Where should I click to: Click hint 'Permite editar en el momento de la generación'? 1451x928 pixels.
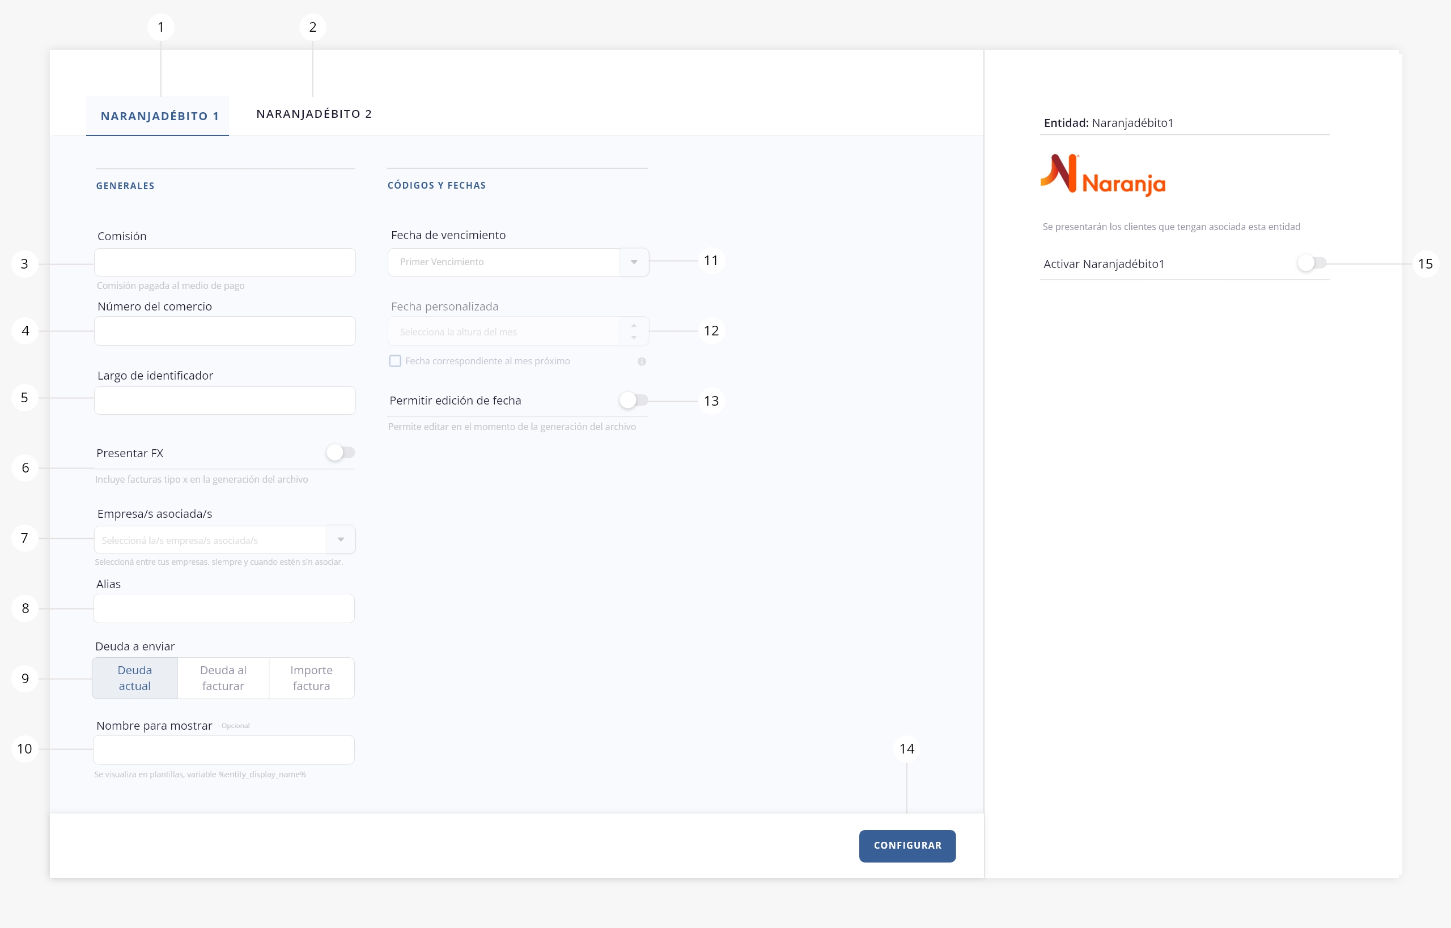[512, 427]
